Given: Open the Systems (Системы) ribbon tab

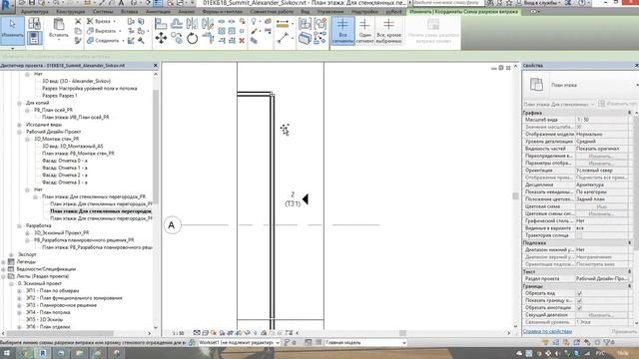Looking at the screenshot, I should (103, 12).
